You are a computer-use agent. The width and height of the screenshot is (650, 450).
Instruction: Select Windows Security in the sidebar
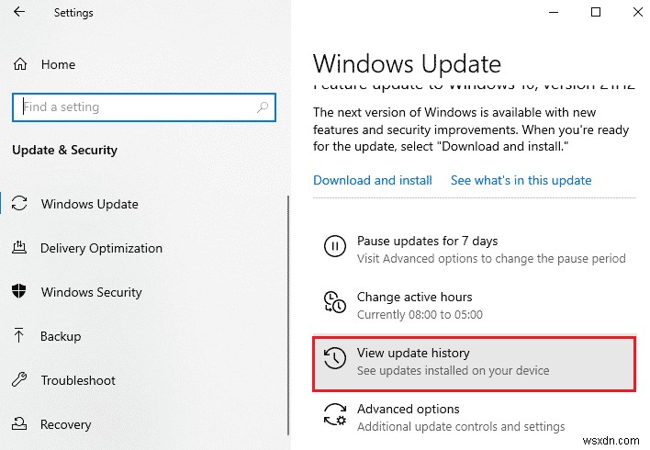(x=91, y=292)
